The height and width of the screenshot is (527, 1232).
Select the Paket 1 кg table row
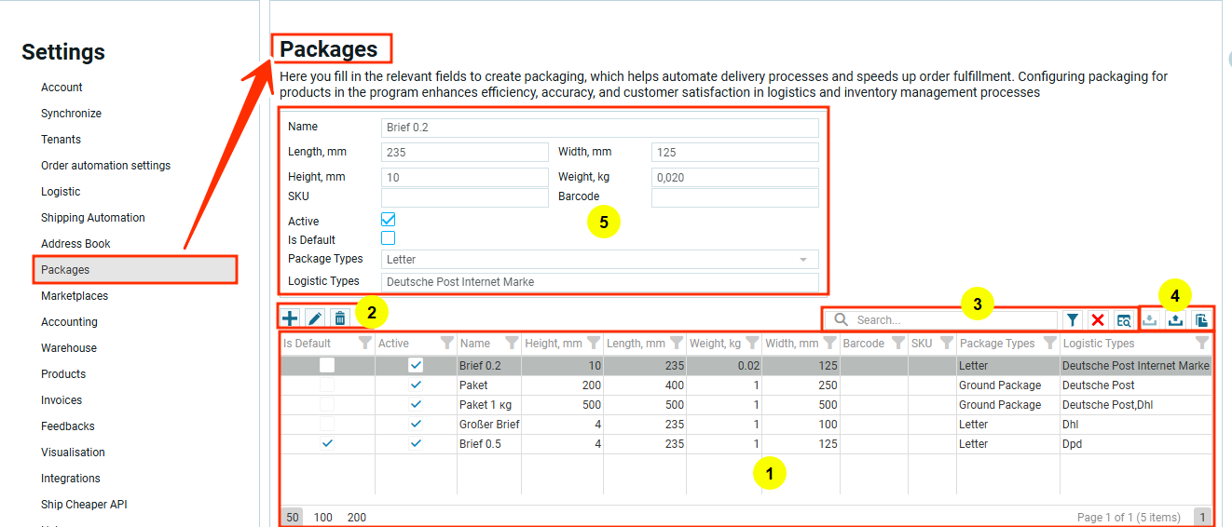pyautogui.click(x=486, y=405)
